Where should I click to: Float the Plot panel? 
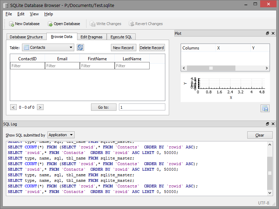click(x=267, y=33)
